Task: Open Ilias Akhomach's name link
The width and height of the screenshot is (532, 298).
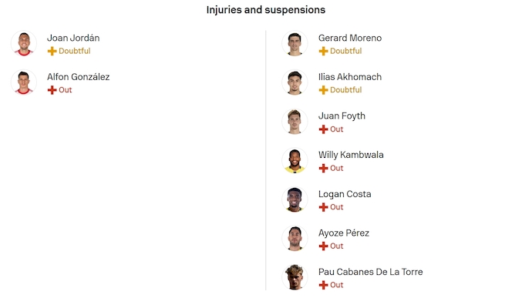Action: point(350,77)
